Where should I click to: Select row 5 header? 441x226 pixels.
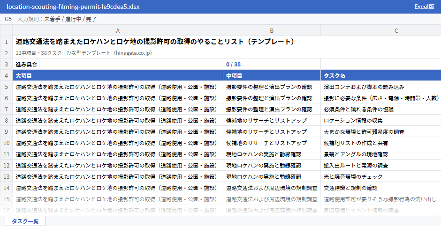(6, 87)
